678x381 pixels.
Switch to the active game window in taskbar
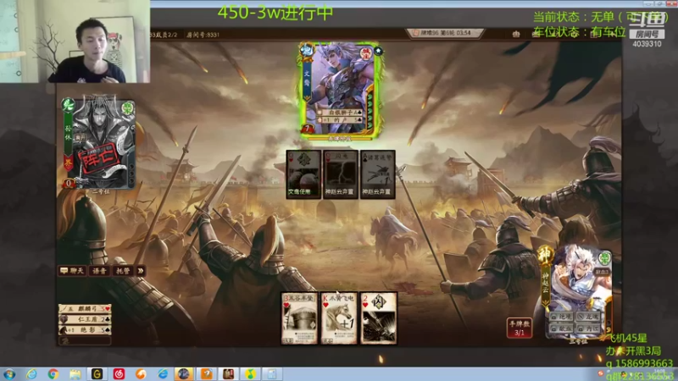click(184, 374)
